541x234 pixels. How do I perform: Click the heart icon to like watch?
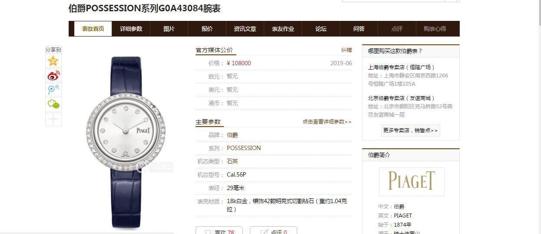coord(208,232)
